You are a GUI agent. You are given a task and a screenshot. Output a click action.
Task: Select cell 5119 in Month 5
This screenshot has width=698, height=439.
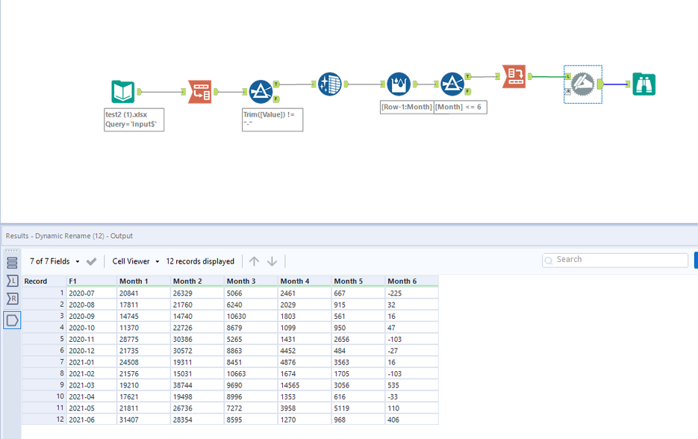point(358,408)
